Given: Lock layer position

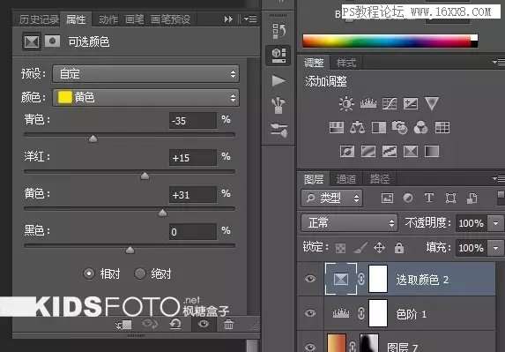Looking at the screenshot, I should coord(379,248).
